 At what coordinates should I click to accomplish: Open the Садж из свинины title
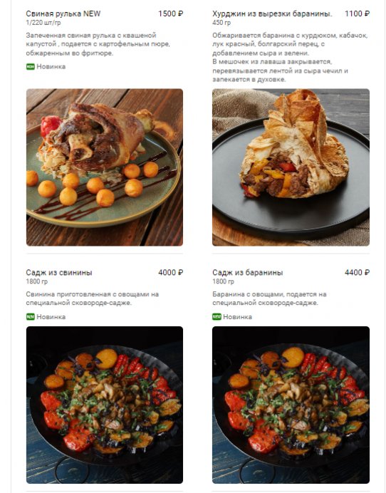click(x=59, y=273)
